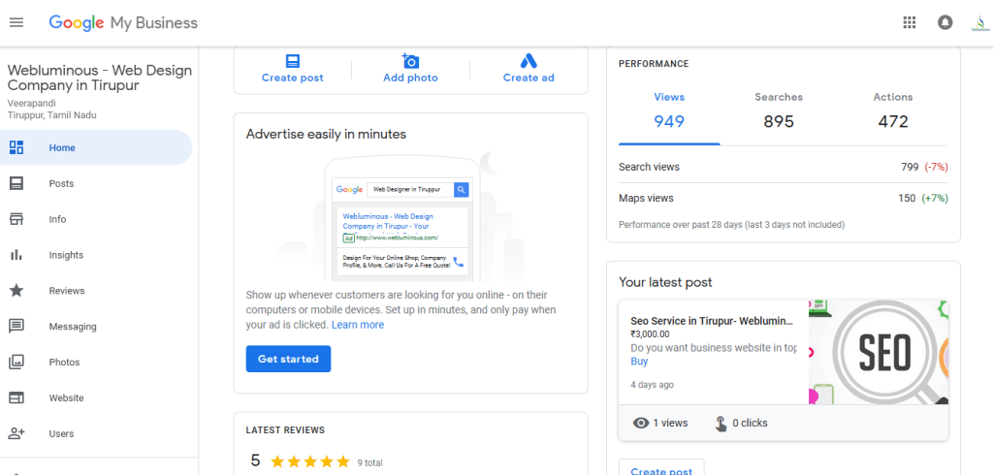Click the Reviews star icon
The image size is (993, 475).
16,291
